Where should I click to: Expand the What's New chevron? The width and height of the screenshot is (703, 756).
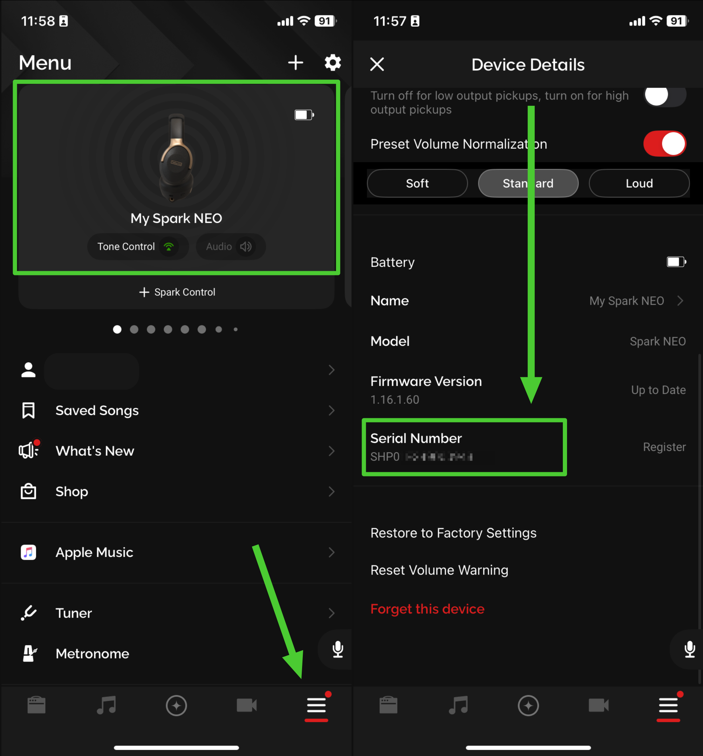click(x=331, y=451)
